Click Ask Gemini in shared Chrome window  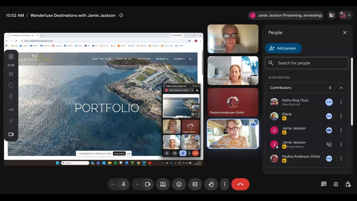176,35
